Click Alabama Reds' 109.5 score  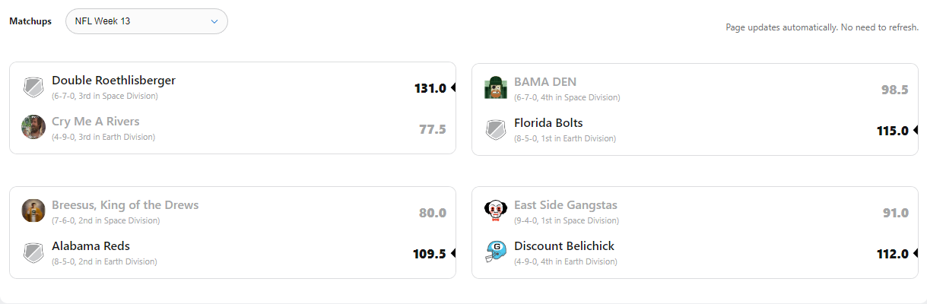tap(430, 254)
